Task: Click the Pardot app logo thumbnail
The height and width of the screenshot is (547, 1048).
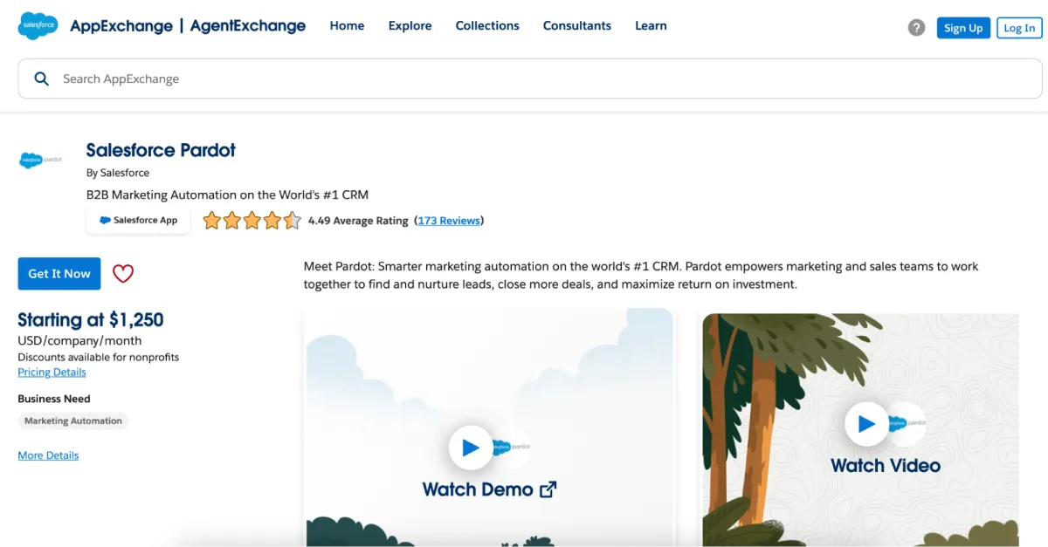Action: click(39, 160)
